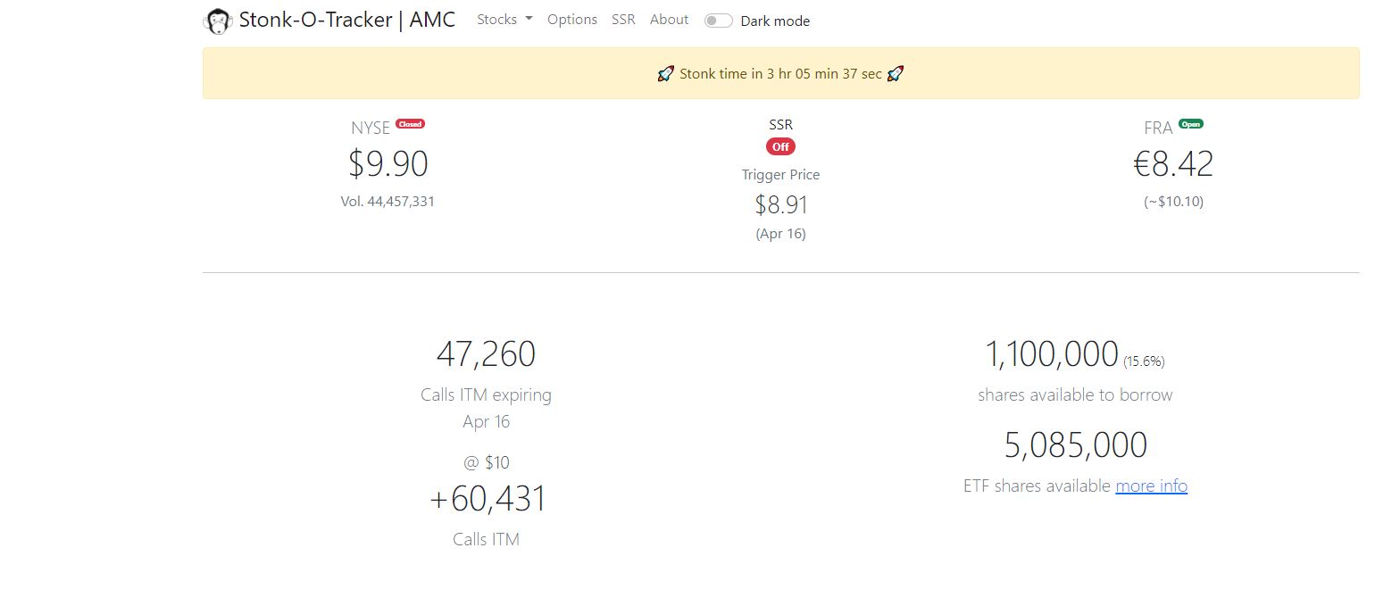Click the 1,100,000 shares available number
Viewport: 1400px width, 606px height.
[1052, 354]
